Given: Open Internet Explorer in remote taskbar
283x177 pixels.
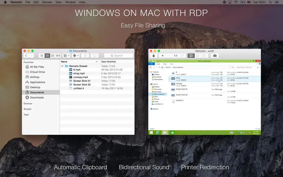Looking at the screenshot, I should [158, 132].
